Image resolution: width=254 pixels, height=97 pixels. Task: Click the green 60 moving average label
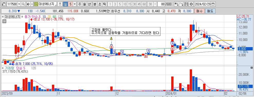point(55,16)
